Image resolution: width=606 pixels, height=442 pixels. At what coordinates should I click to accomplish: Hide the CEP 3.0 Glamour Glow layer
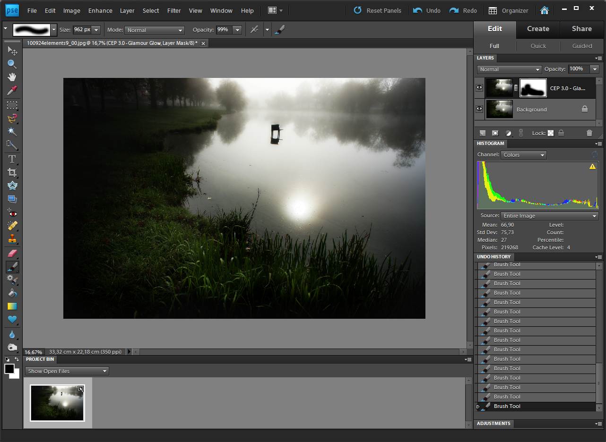(x=479, y=88)
